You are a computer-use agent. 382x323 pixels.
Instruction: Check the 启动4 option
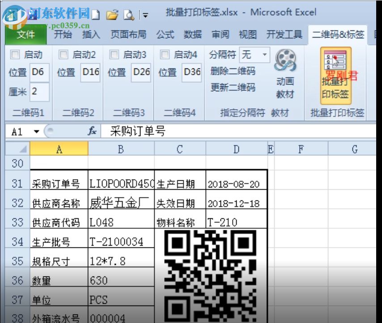pos(165,54)
